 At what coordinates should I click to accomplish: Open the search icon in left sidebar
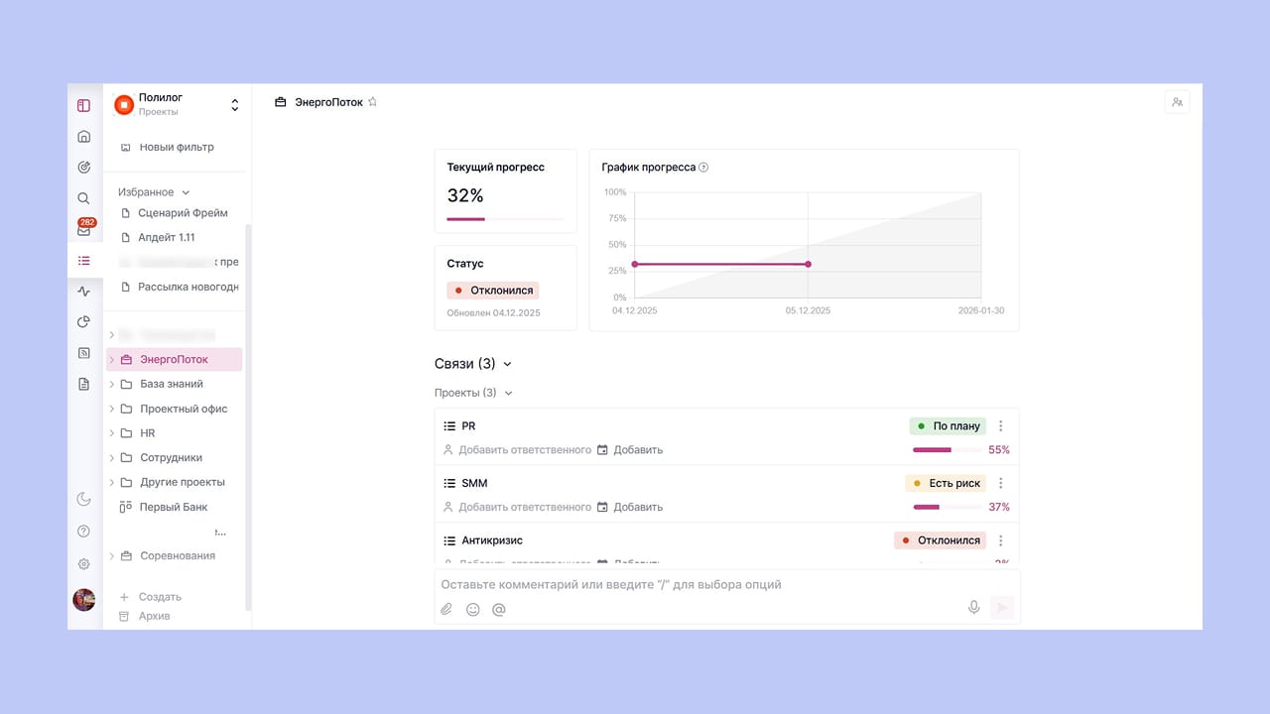(84, 198)
